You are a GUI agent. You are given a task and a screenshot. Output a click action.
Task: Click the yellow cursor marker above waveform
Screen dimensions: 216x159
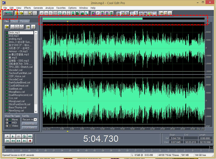pos(67,21)
